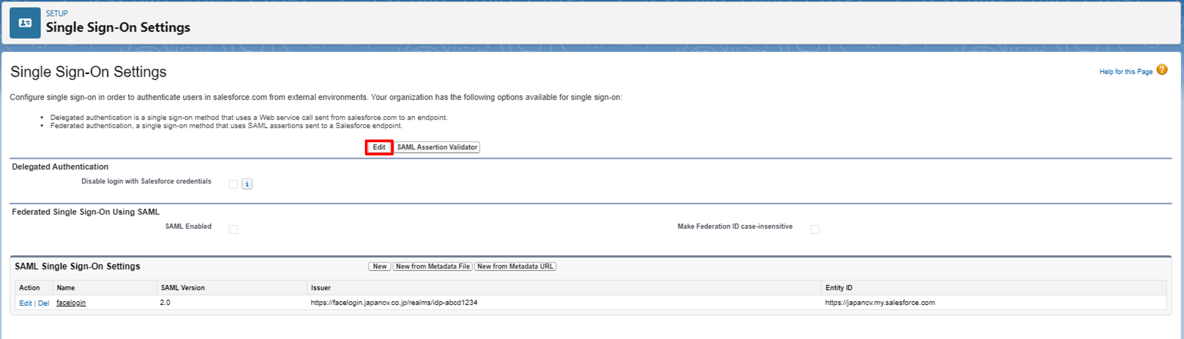Click the Issuer column header

point(320,288)
